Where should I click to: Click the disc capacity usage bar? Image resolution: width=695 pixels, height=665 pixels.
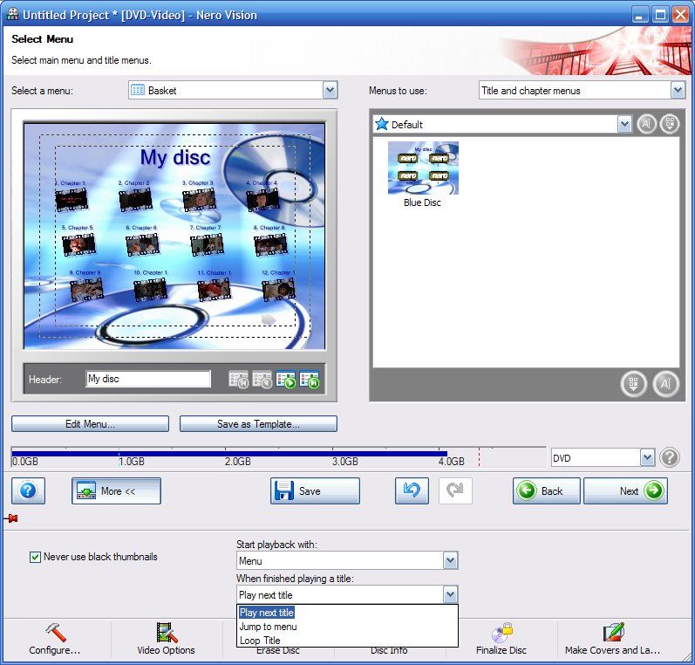pyautogui.click(x=278, y=457)
